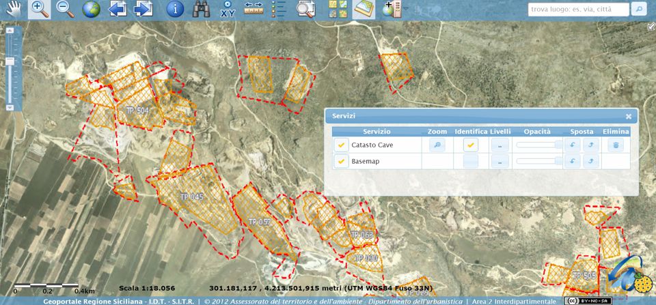
Task: Uncheck the Catasto Cave service visibility
Action: (341, 145)
